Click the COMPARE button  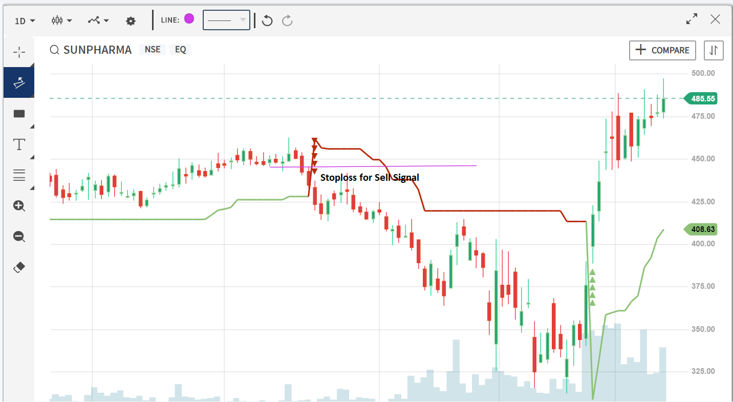point(662,50)
